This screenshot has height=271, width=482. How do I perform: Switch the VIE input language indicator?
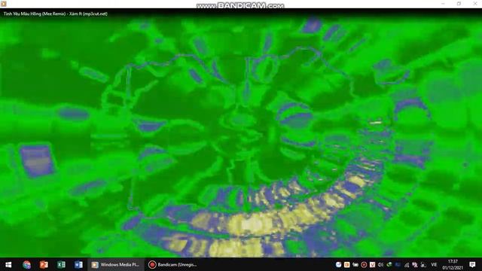point(434,264)
